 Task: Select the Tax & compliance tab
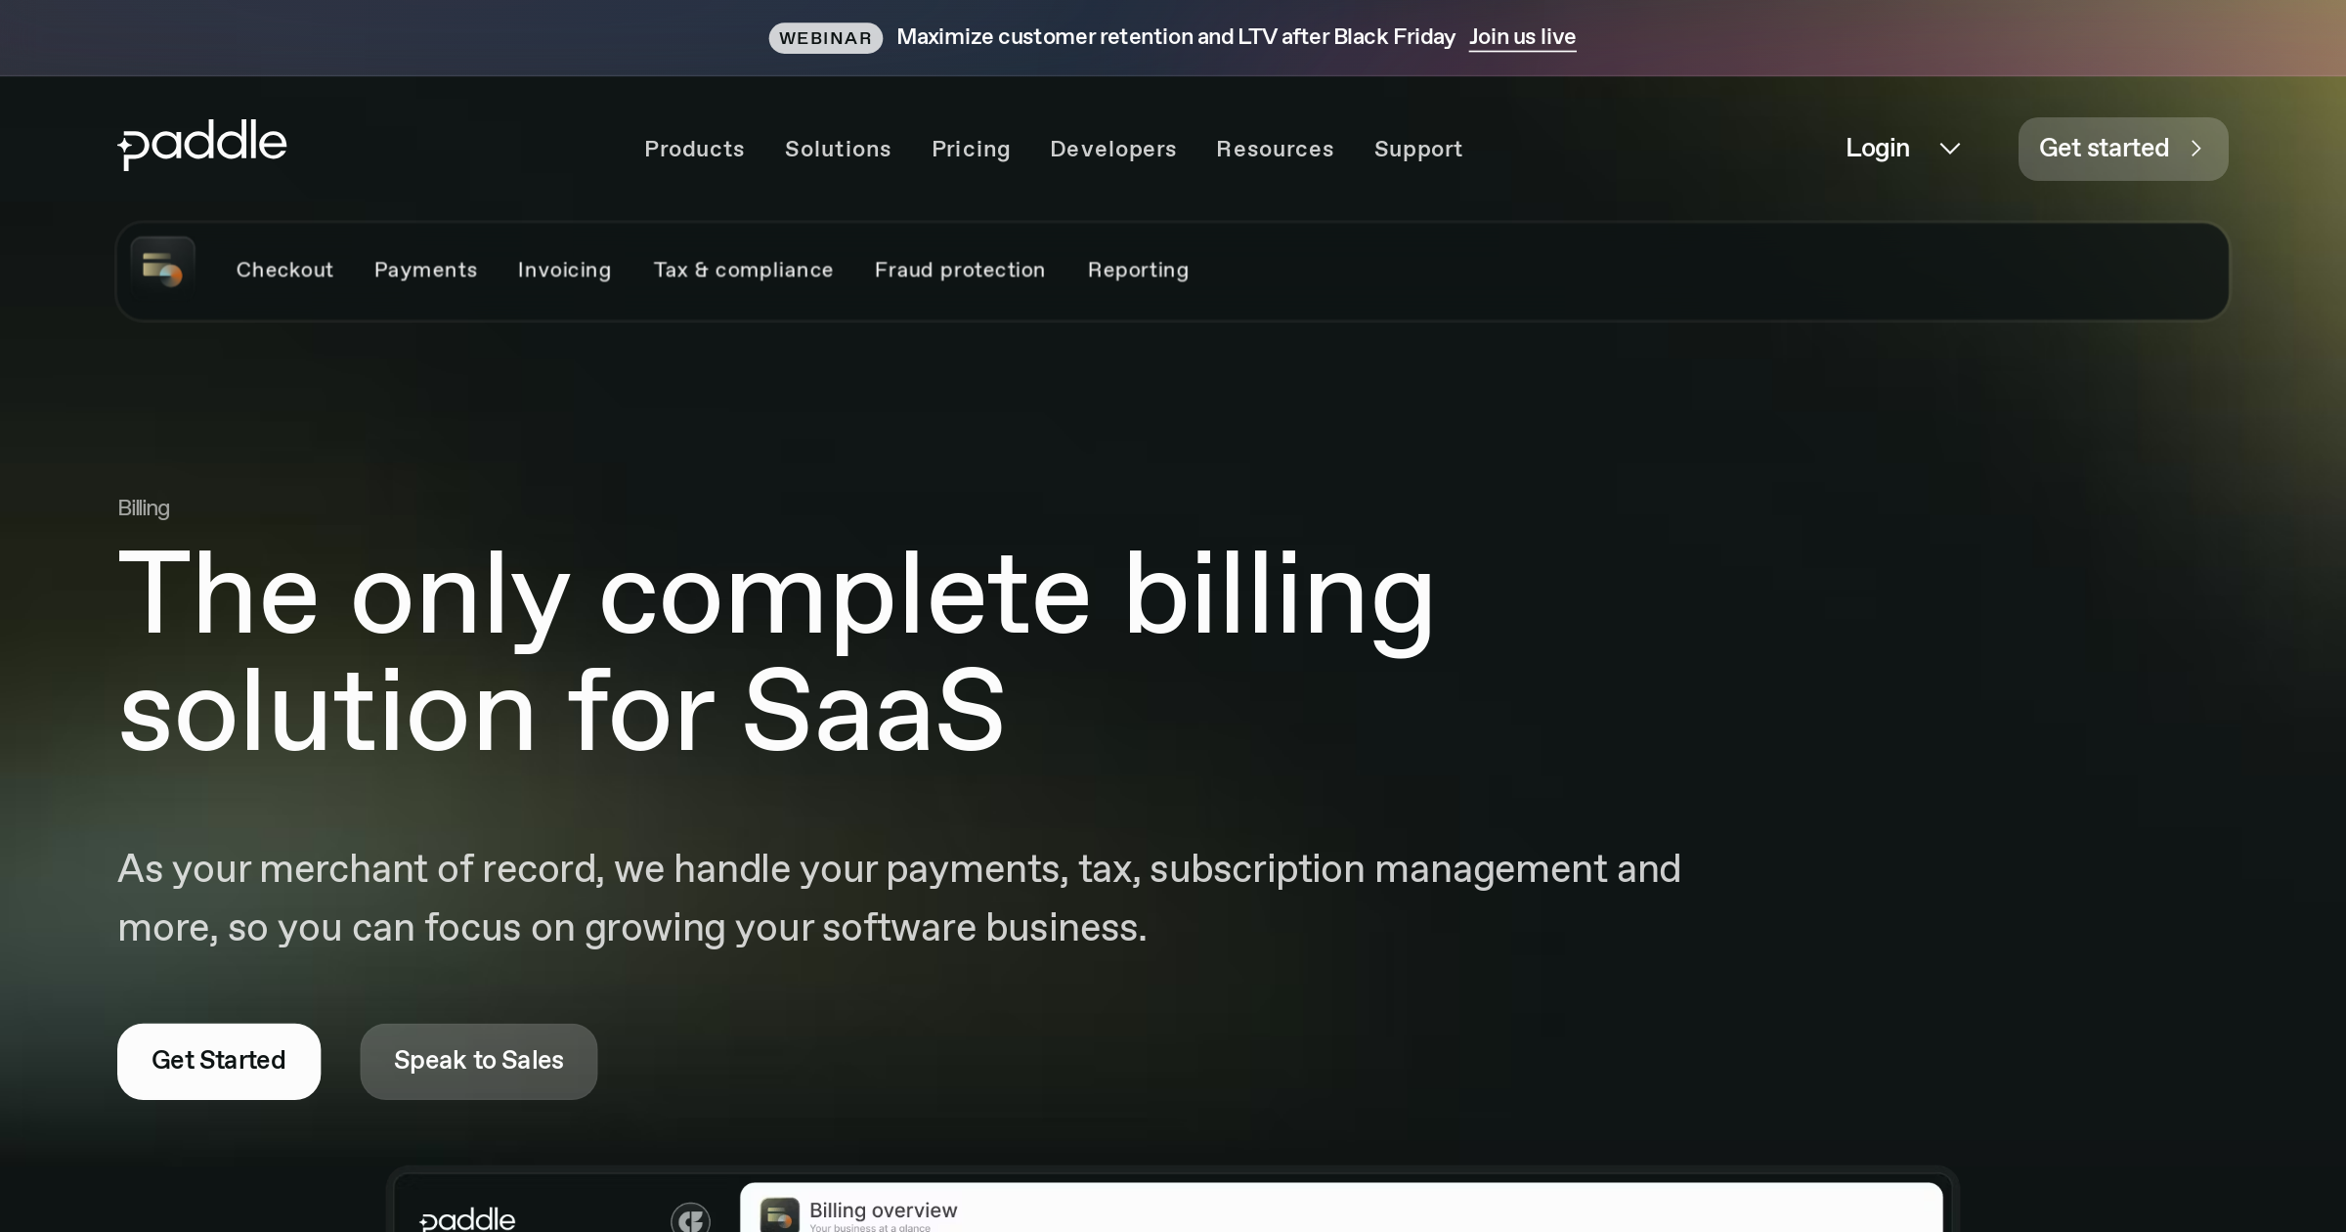click(743, 270)
